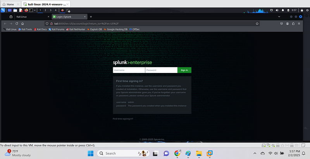Open the Kali Forums bookmark
Image resolution: width=310 pixels, height=159 pixels.
[x=57, y=29]
